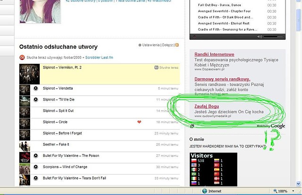Click the Dołącz link

click(168, 45)
